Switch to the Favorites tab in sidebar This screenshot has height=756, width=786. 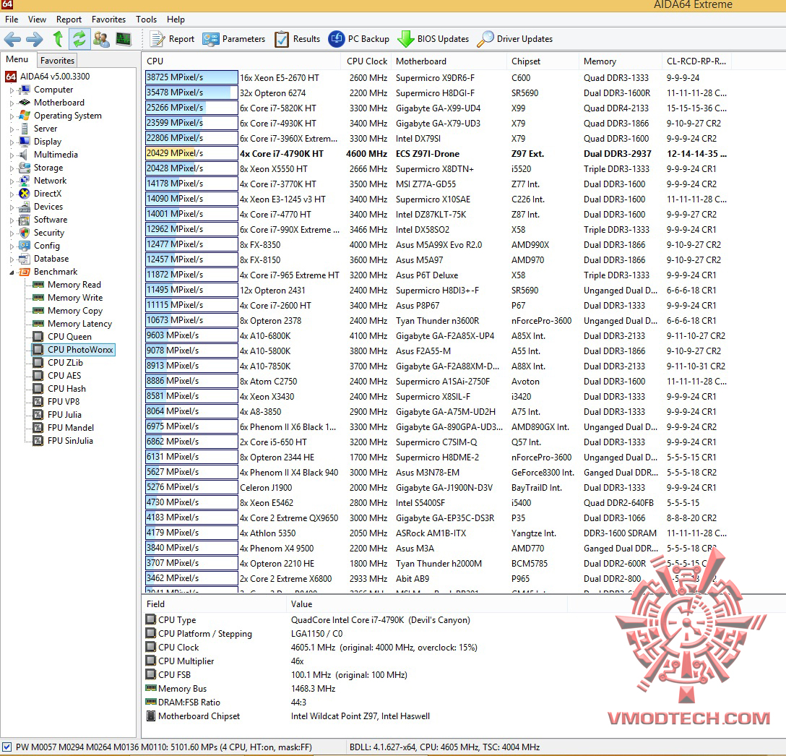point(57,60)
